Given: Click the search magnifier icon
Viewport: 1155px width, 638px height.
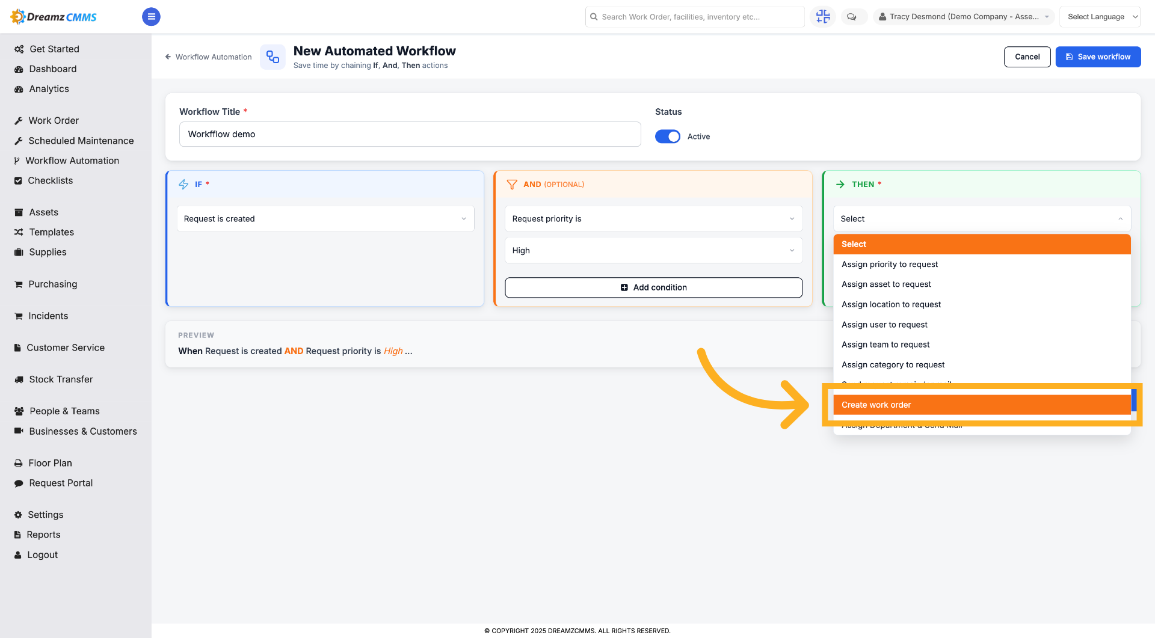Looking at the screenshot, I should point(594,17).
